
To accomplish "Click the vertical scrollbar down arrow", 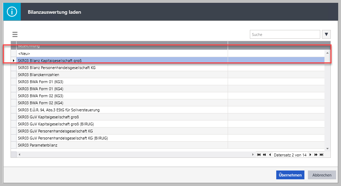I will point(327,149).
